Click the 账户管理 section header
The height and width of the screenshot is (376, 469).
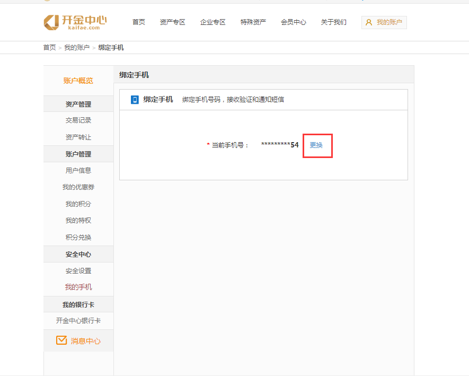[x=78, y=154]
